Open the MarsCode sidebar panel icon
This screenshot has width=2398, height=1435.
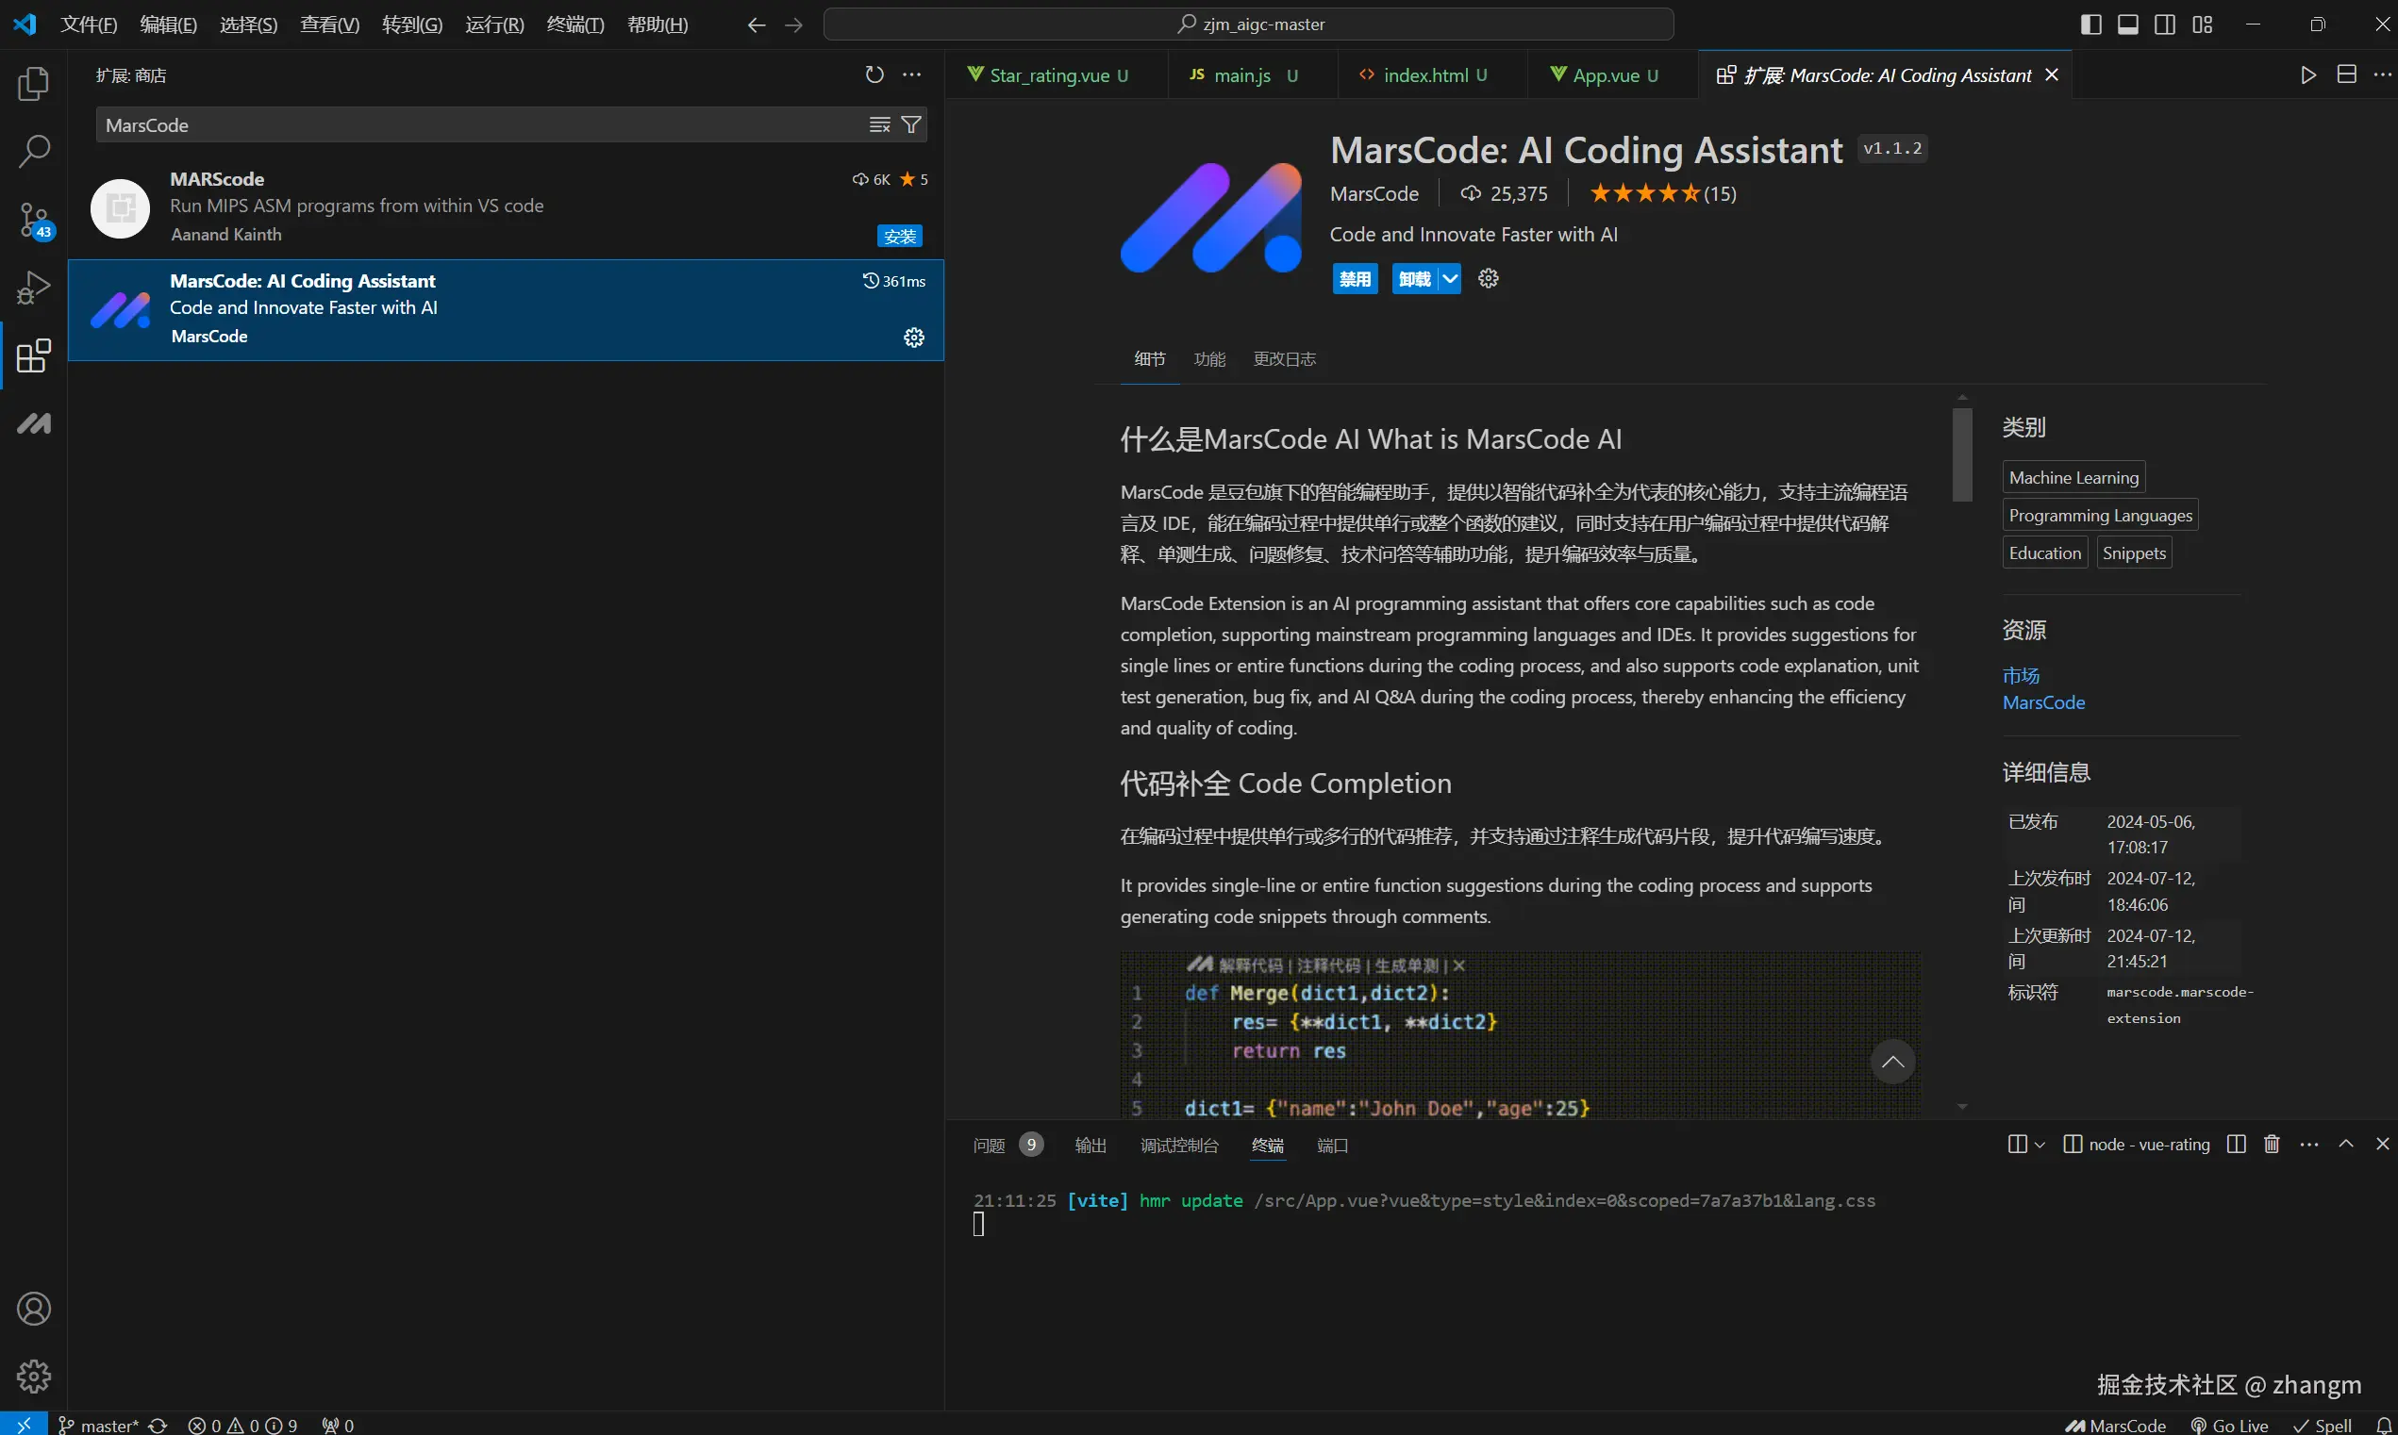(x=33, y=423)
